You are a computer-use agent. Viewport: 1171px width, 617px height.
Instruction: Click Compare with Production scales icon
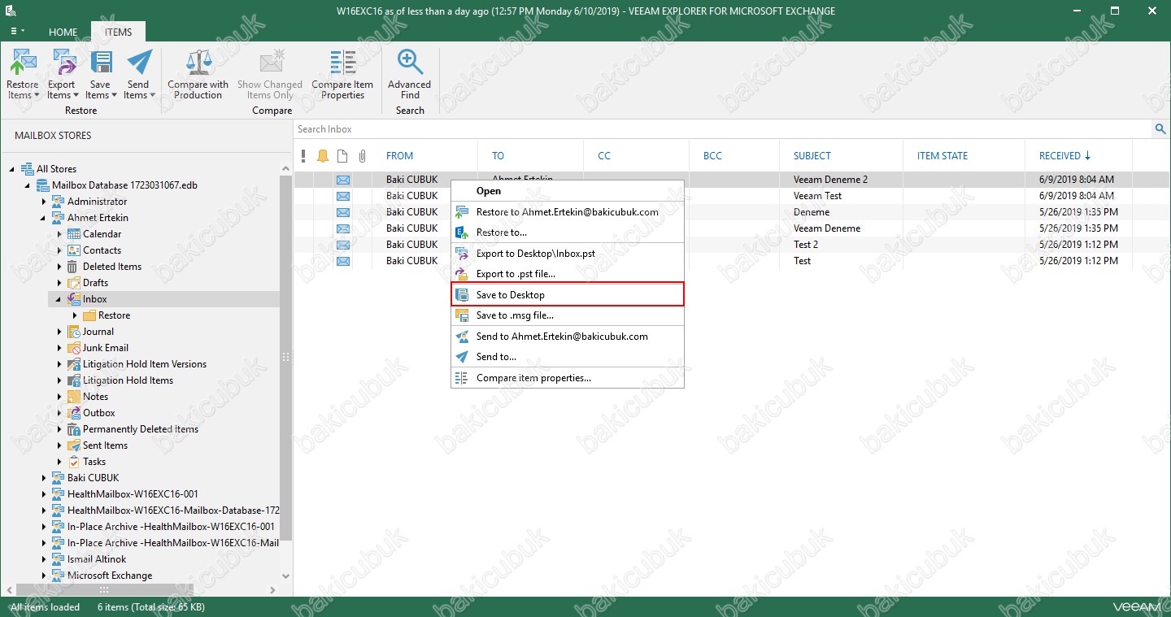coord(198,63)
